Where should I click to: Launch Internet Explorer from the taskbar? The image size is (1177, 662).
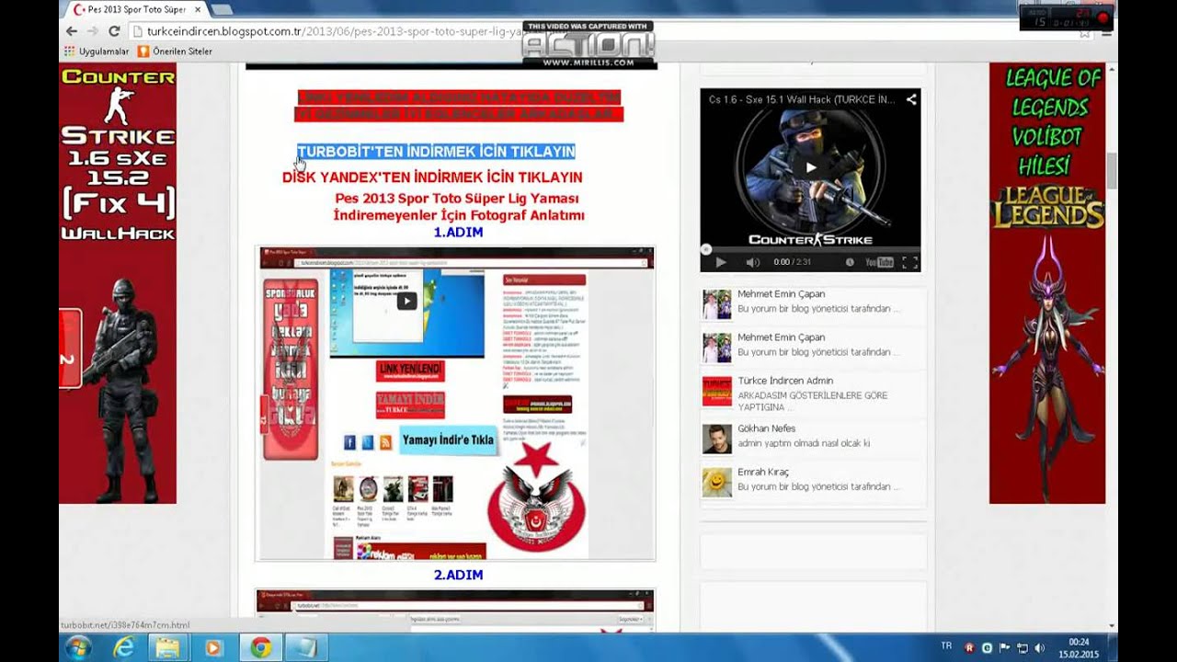click(x=123, y=647)
